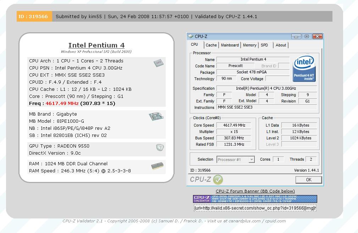
Task: Click the Multiplier value x 15
Action: (234, 132)
